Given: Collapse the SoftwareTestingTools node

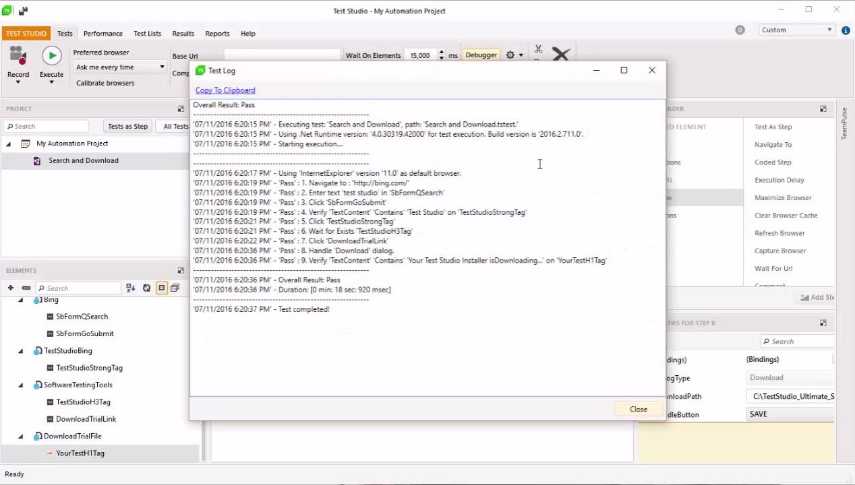Looking at the screenshot, I should pos(20,385).
